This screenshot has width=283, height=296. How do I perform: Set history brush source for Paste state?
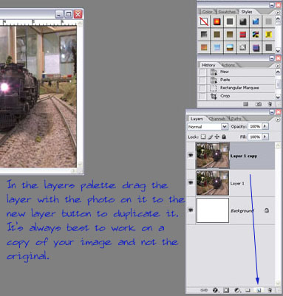tap(202, 80)
